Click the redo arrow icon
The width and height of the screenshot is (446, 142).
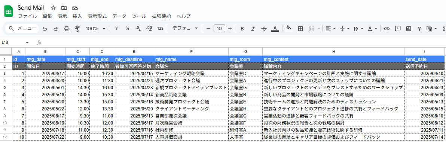56,29
